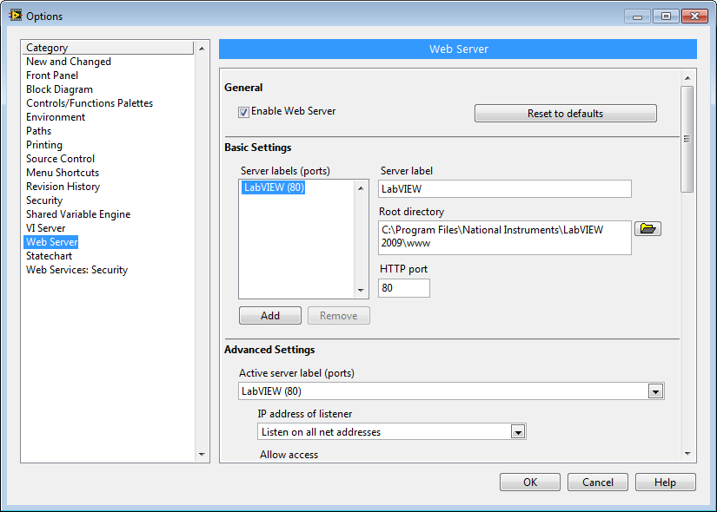Select Controls/Functions Palettes category
The width and height of the screenshot is (717, 512).
(x=90, y=103)
